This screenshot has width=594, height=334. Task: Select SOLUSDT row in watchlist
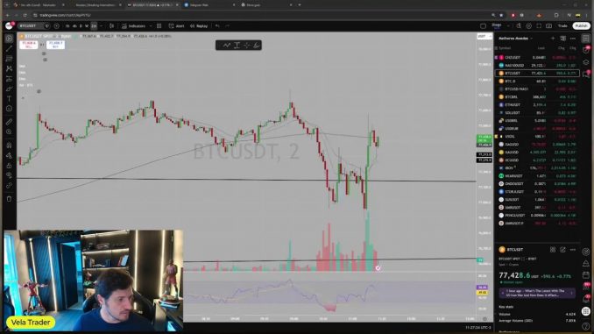click(537, 112)
